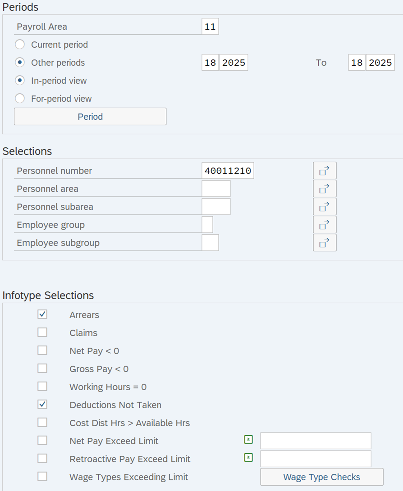
Task: Open Wage Type Checks
Action: (321, 477)
